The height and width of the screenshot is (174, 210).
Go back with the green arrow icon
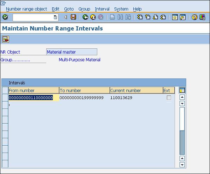[x=85, y=17]
